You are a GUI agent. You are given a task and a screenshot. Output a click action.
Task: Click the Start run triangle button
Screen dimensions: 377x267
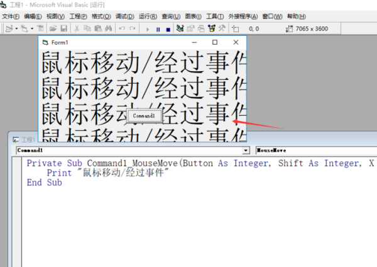point(148,30)
